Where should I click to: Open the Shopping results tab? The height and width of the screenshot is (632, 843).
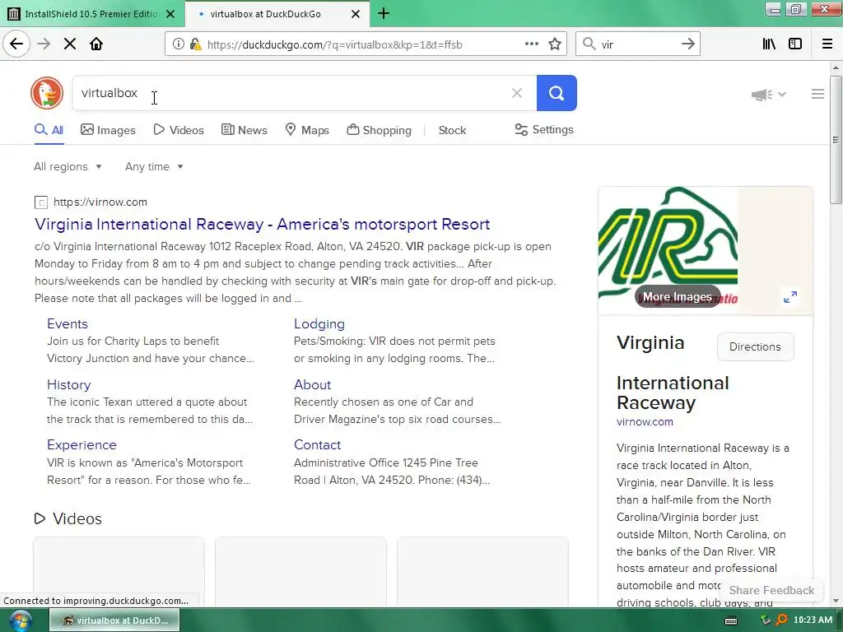379,130
